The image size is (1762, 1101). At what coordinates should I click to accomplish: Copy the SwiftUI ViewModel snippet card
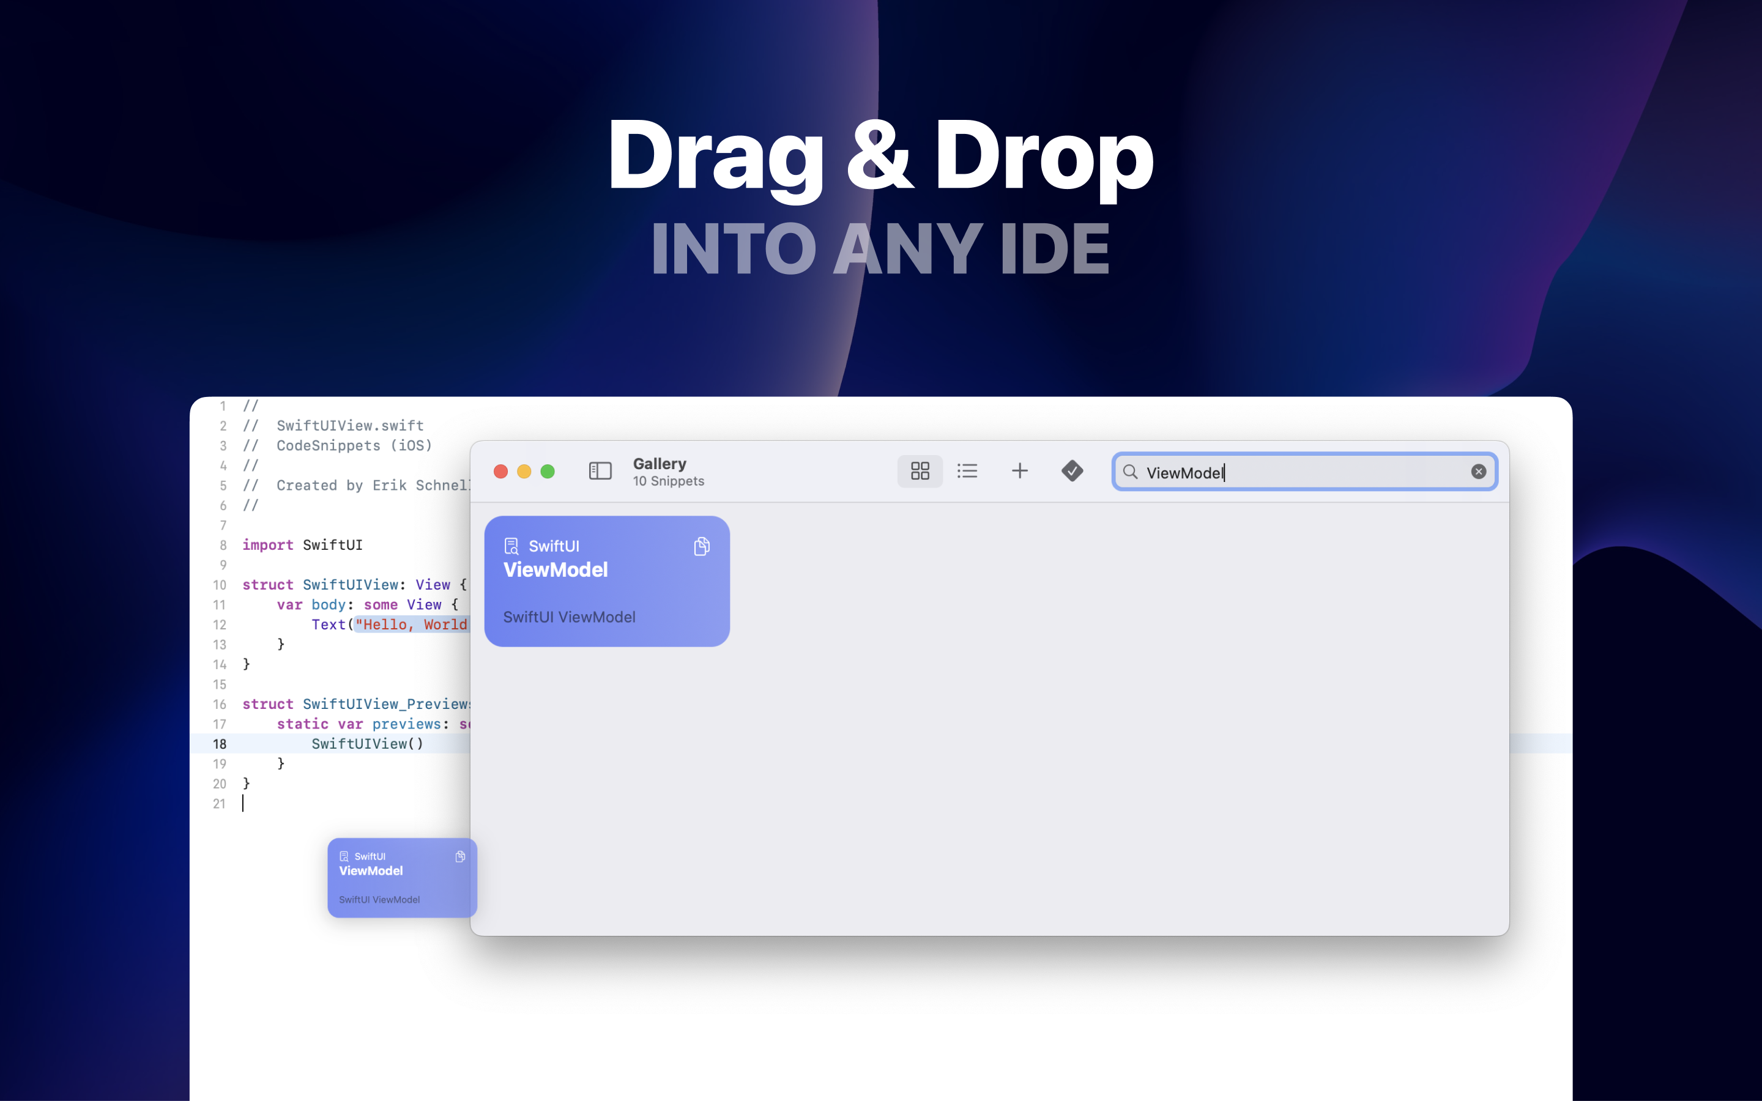[701, 546]
